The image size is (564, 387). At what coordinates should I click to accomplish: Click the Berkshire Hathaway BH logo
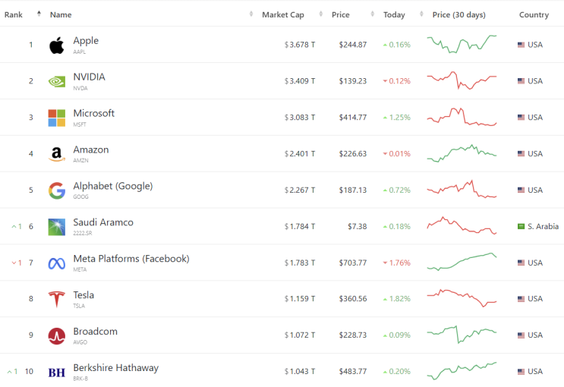(57, 372)
